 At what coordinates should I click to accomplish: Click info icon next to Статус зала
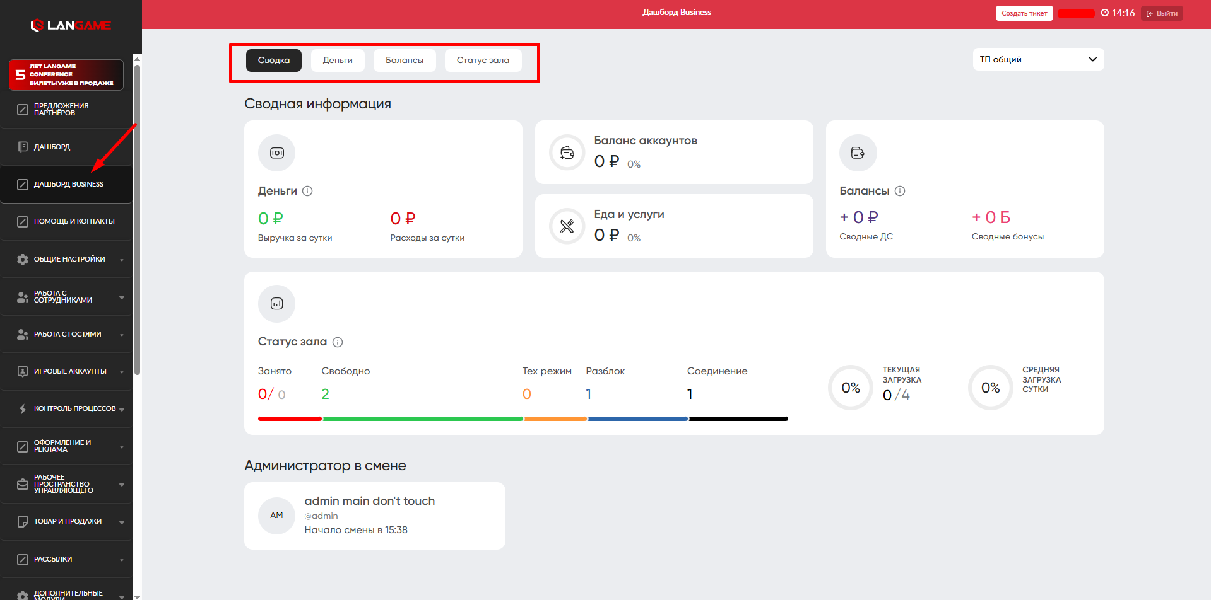(338, 342)
